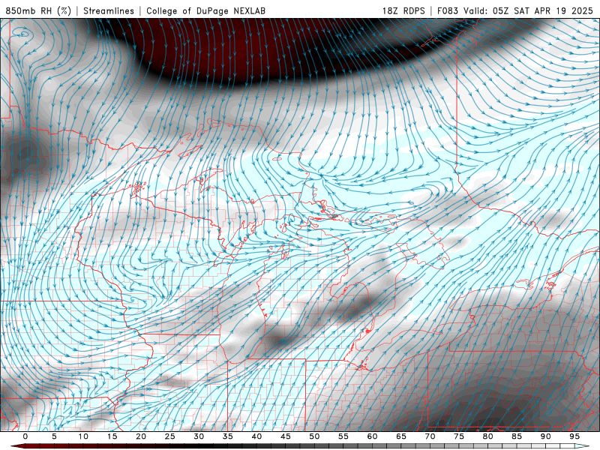Click the 'Valid: 05Z SAT APR 19 2025' text
Screen dimensions: 600x450
coord(528,10)
